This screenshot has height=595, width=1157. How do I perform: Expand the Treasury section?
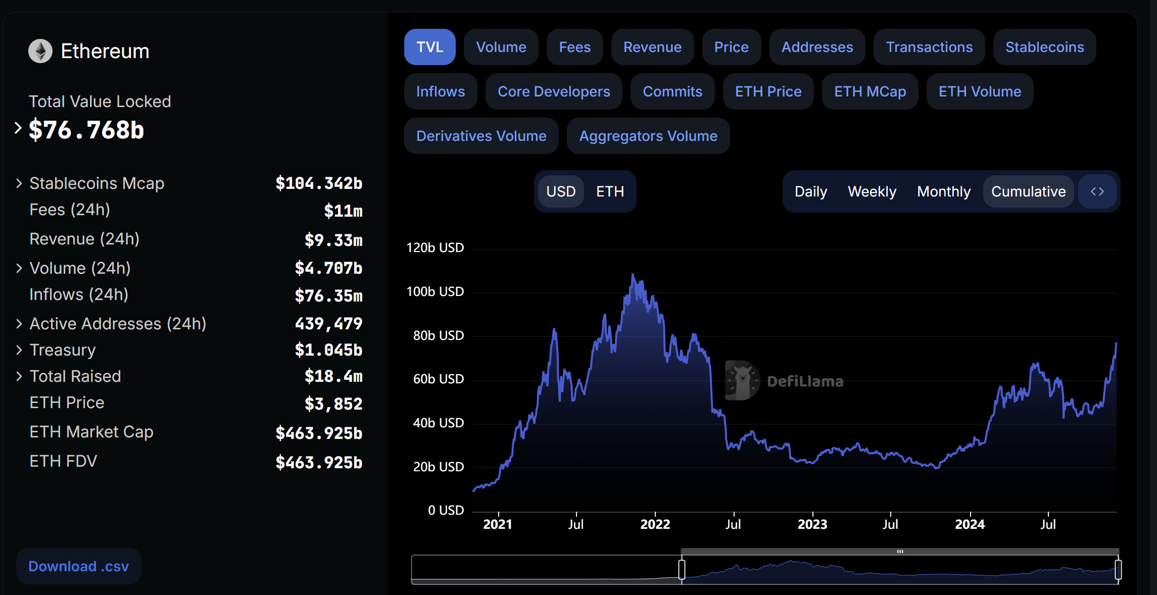19,350
